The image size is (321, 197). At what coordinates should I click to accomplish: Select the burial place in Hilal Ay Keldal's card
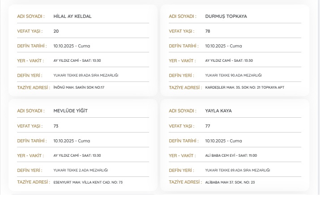tap(86, 75)
